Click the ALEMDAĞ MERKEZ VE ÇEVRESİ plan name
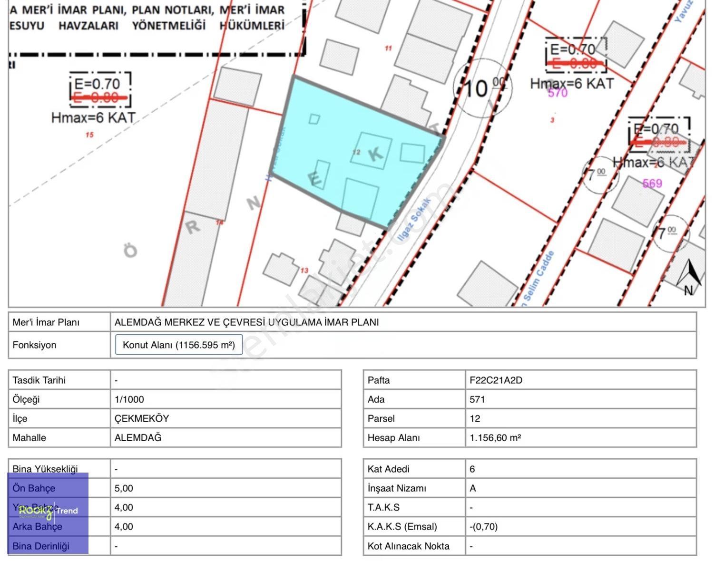 pos(246,322)
